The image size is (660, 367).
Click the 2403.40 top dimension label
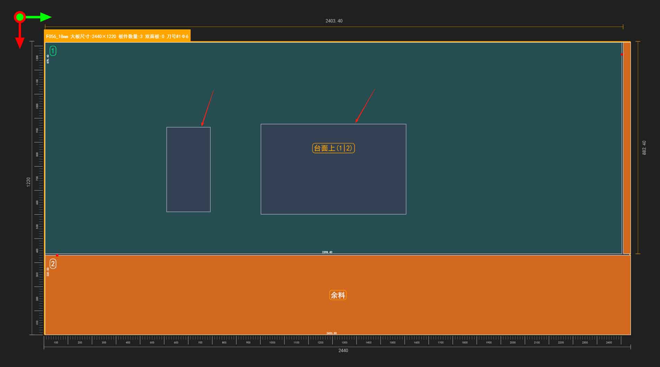334,21
